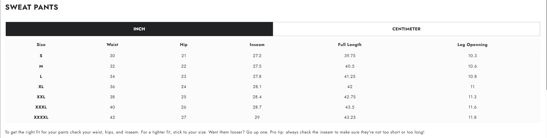Click full length value 41.25
Viewport: 547px width, 138px height.
350,76
